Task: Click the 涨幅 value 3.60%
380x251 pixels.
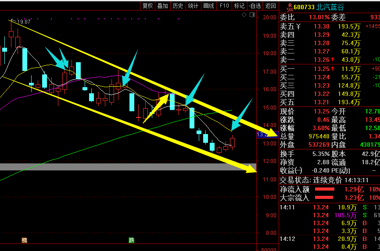Action: click(x=321, y=128)
